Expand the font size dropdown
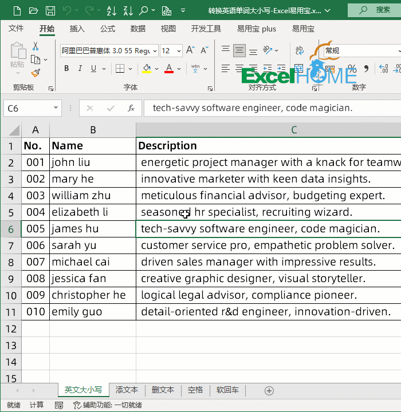Viewport: 401px width, 412px height. coord(179,51)
